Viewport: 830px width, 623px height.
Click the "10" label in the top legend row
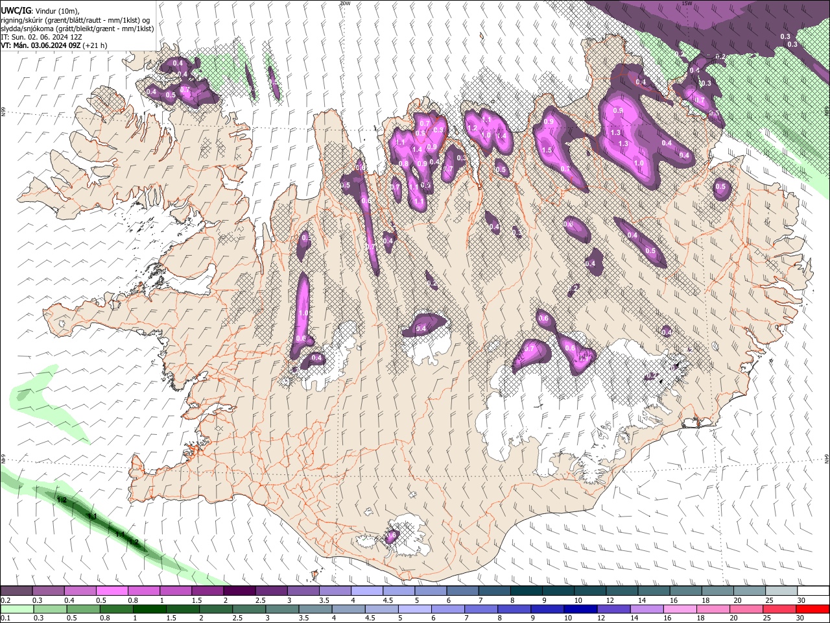(x=578, y=600)
